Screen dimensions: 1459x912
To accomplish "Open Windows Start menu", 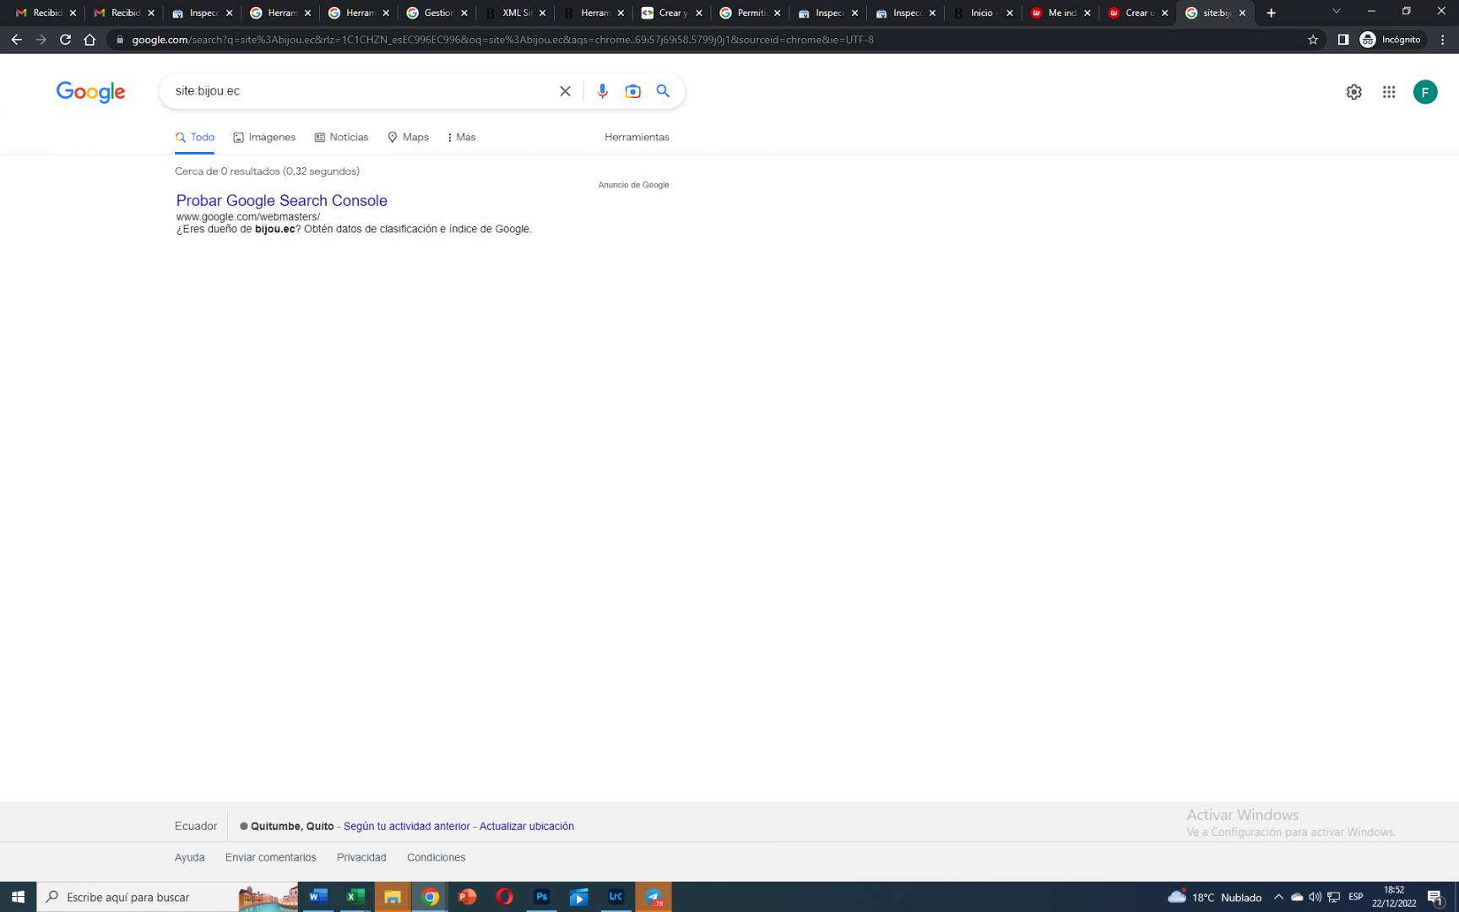I will [18, 897].
